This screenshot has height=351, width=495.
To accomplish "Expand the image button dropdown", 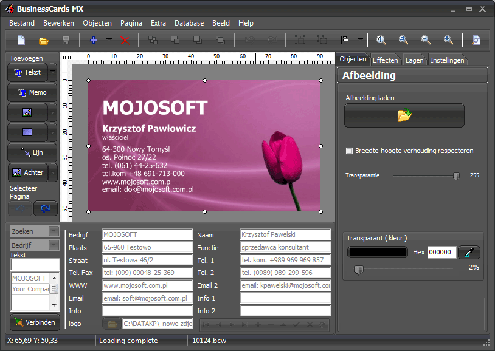I will tap(52, 112).
